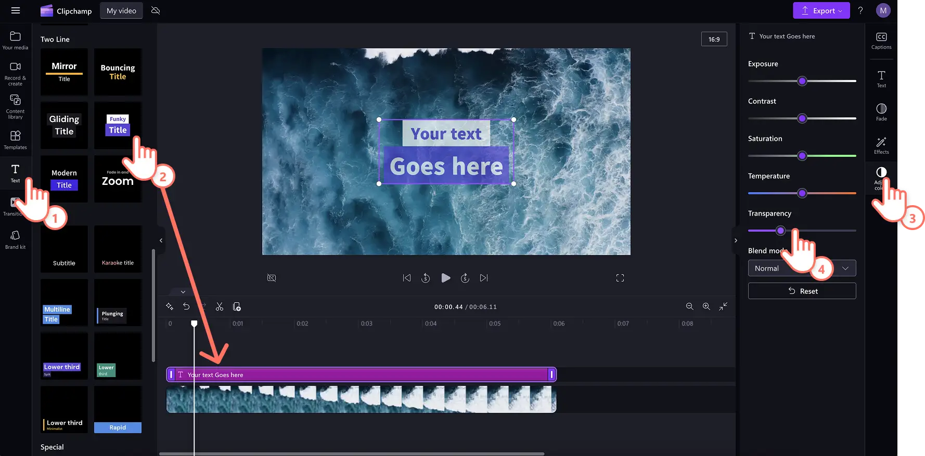This screenshot has height=456, width=925.
Task: Click the timeline playhead handle
Action: pos(194,324)
